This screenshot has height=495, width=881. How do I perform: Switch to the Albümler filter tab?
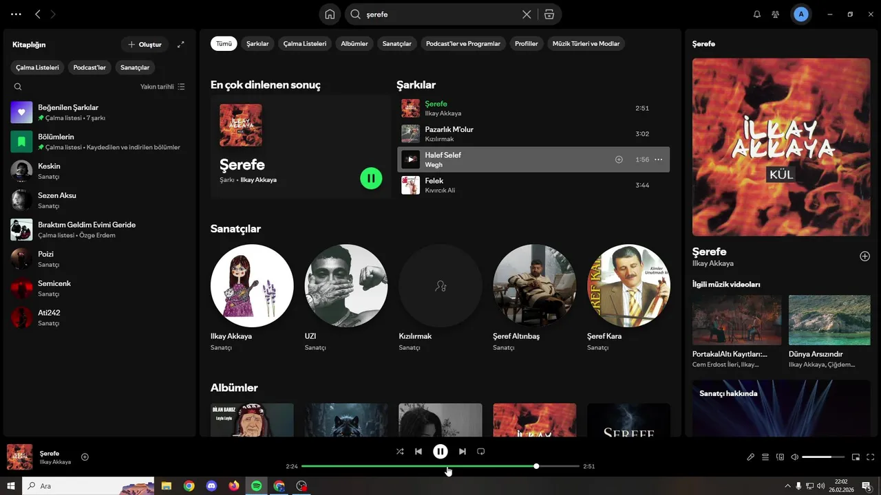click(x=354, y=43)
